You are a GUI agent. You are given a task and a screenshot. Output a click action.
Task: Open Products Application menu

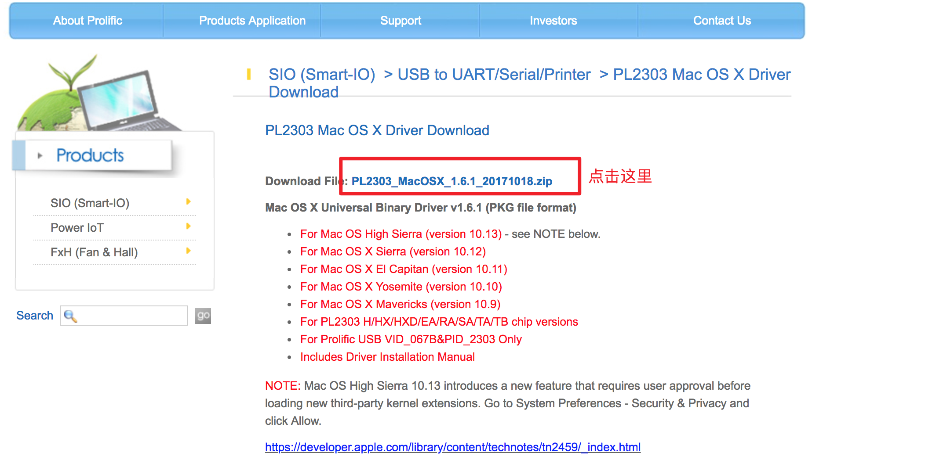pyautogui.click(x=252, y=21)
